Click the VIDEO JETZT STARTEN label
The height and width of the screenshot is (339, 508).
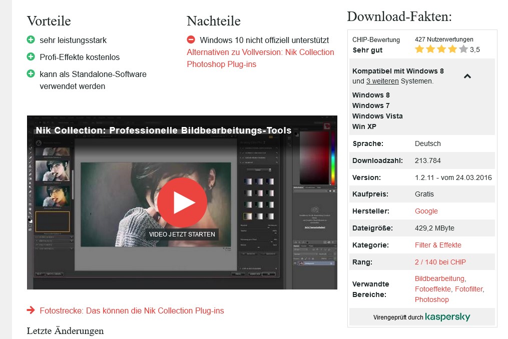point(182,234)
